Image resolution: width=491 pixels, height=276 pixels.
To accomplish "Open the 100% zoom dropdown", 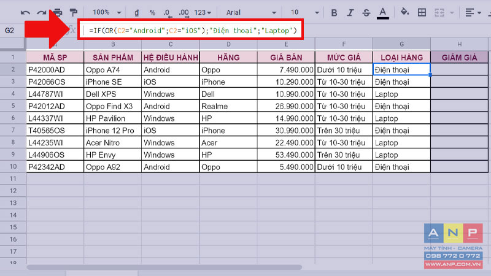I will [107, 12].
